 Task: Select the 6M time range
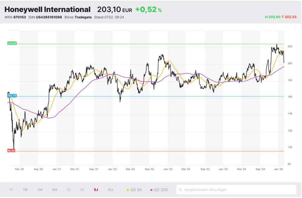pos(55,190)
